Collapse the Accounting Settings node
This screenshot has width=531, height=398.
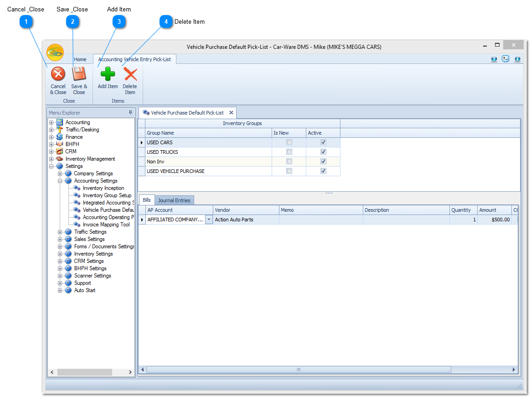60,181
